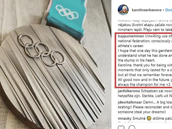The height and width of the screenshot is (129, 172).
Task: Click the post caption text in Czech
Action: (x=145, y=26)
